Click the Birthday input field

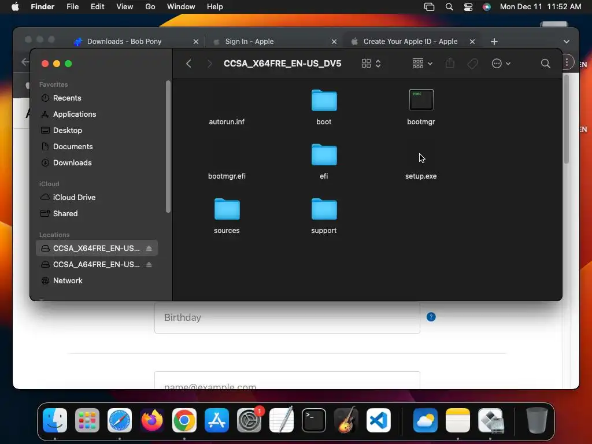[x=287, y=317]
